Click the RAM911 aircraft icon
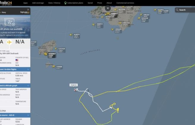Viewport: 195px width, 125px height. 94,25
